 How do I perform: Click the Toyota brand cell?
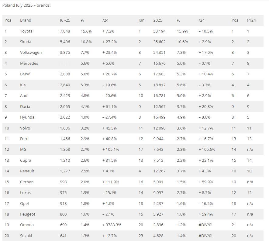(26, 31)
